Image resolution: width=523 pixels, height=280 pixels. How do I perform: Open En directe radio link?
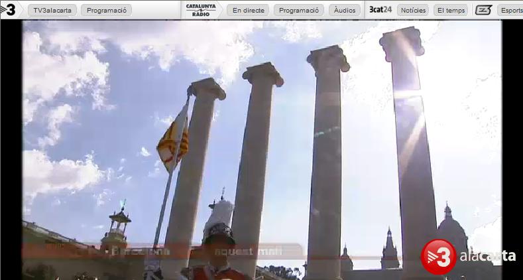pyautogui.click(x=248, y=11)
